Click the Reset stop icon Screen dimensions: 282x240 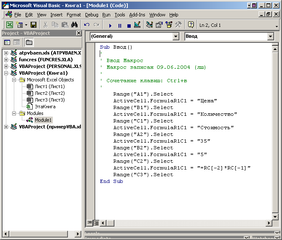[129, 26]
